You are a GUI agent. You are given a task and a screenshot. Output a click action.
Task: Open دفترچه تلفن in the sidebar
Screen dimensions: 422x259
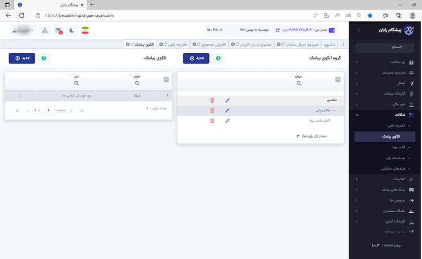pyautogui.click(x=396, y=125)
